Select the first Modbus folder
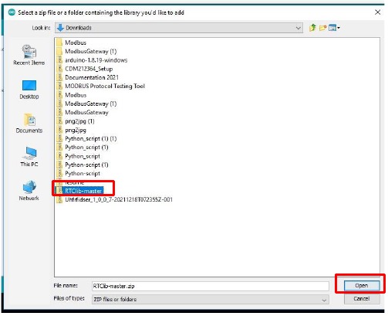388x316 pixels. point(71,42)
